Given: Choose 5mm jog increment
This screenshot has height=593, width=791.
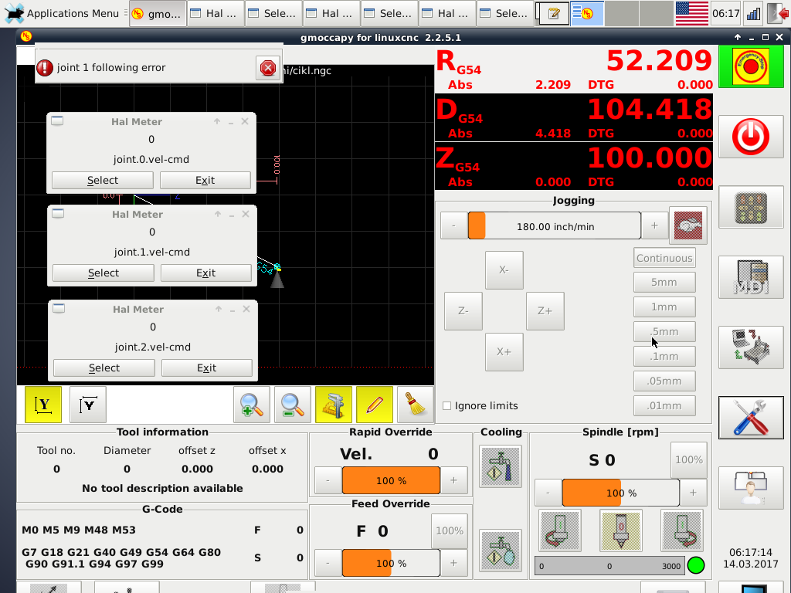Looking at the screenshot, I should pos(664,283).
